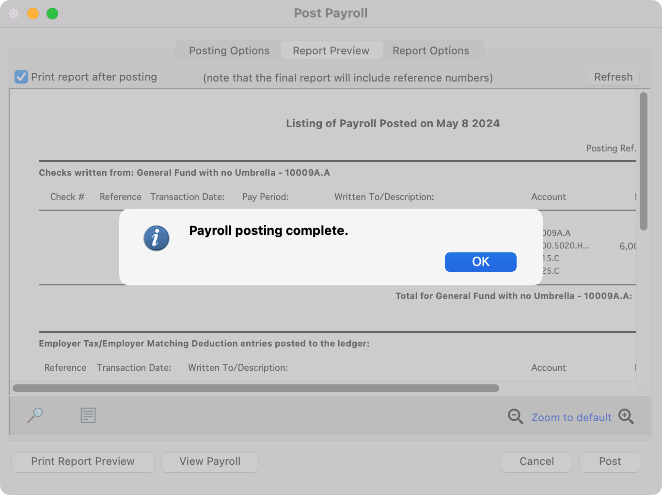The height and width of the screenshot is (495, 662).
Task: Click the Refresh button
Action: pos(613,77)
